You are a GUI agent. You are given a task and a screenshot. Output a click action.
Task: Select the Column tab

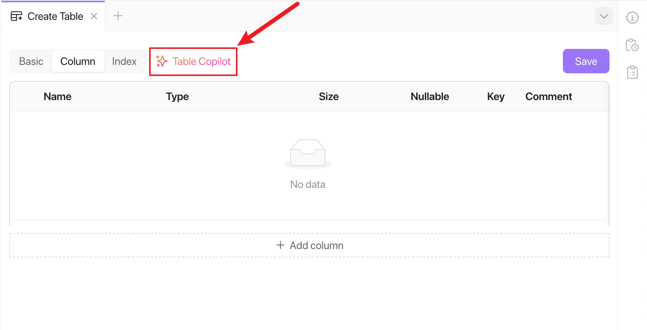click(78, 61)
